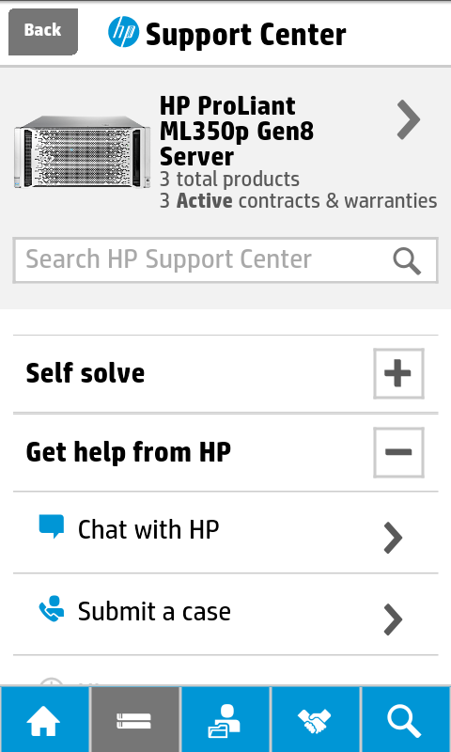Collapse Get help from HP with minus button
The width and height of the screenshot is (451, 752).
398,453
